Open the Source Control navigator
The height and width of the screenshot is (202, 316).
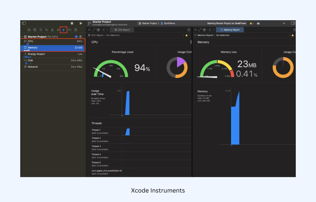pos(35,30)
